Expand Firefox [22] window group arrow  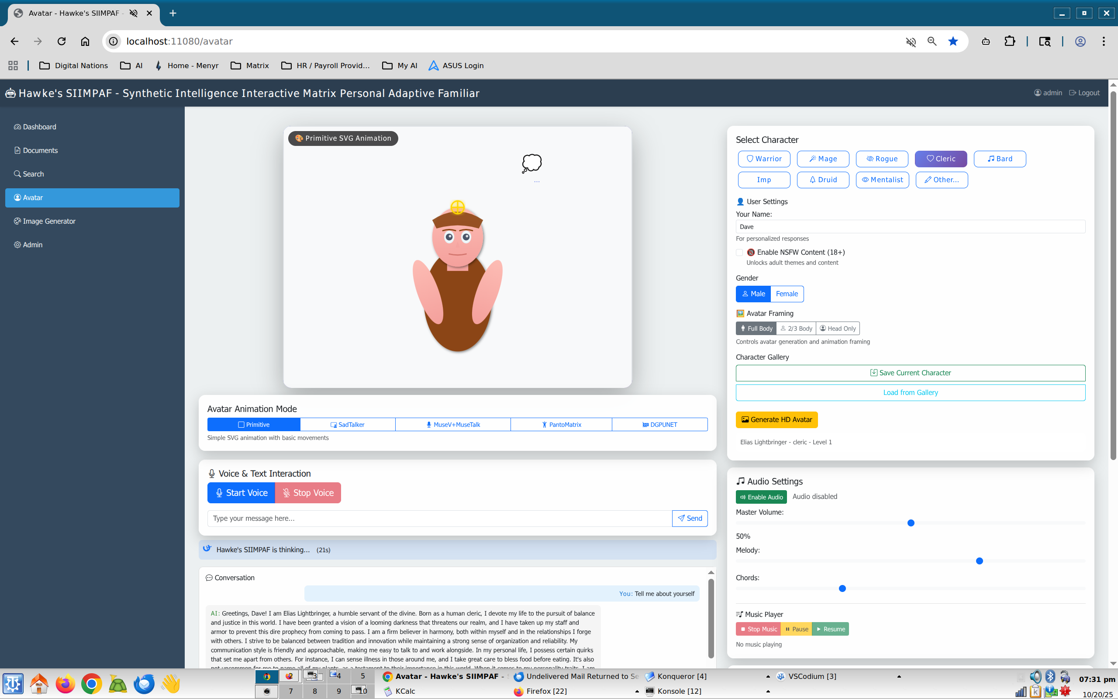pyautogui.click(x=637, y=692)
